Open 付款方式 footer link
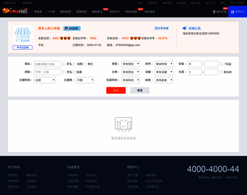Image resolution: width=247 pixels, height=195 pixels. coord(91,175)
